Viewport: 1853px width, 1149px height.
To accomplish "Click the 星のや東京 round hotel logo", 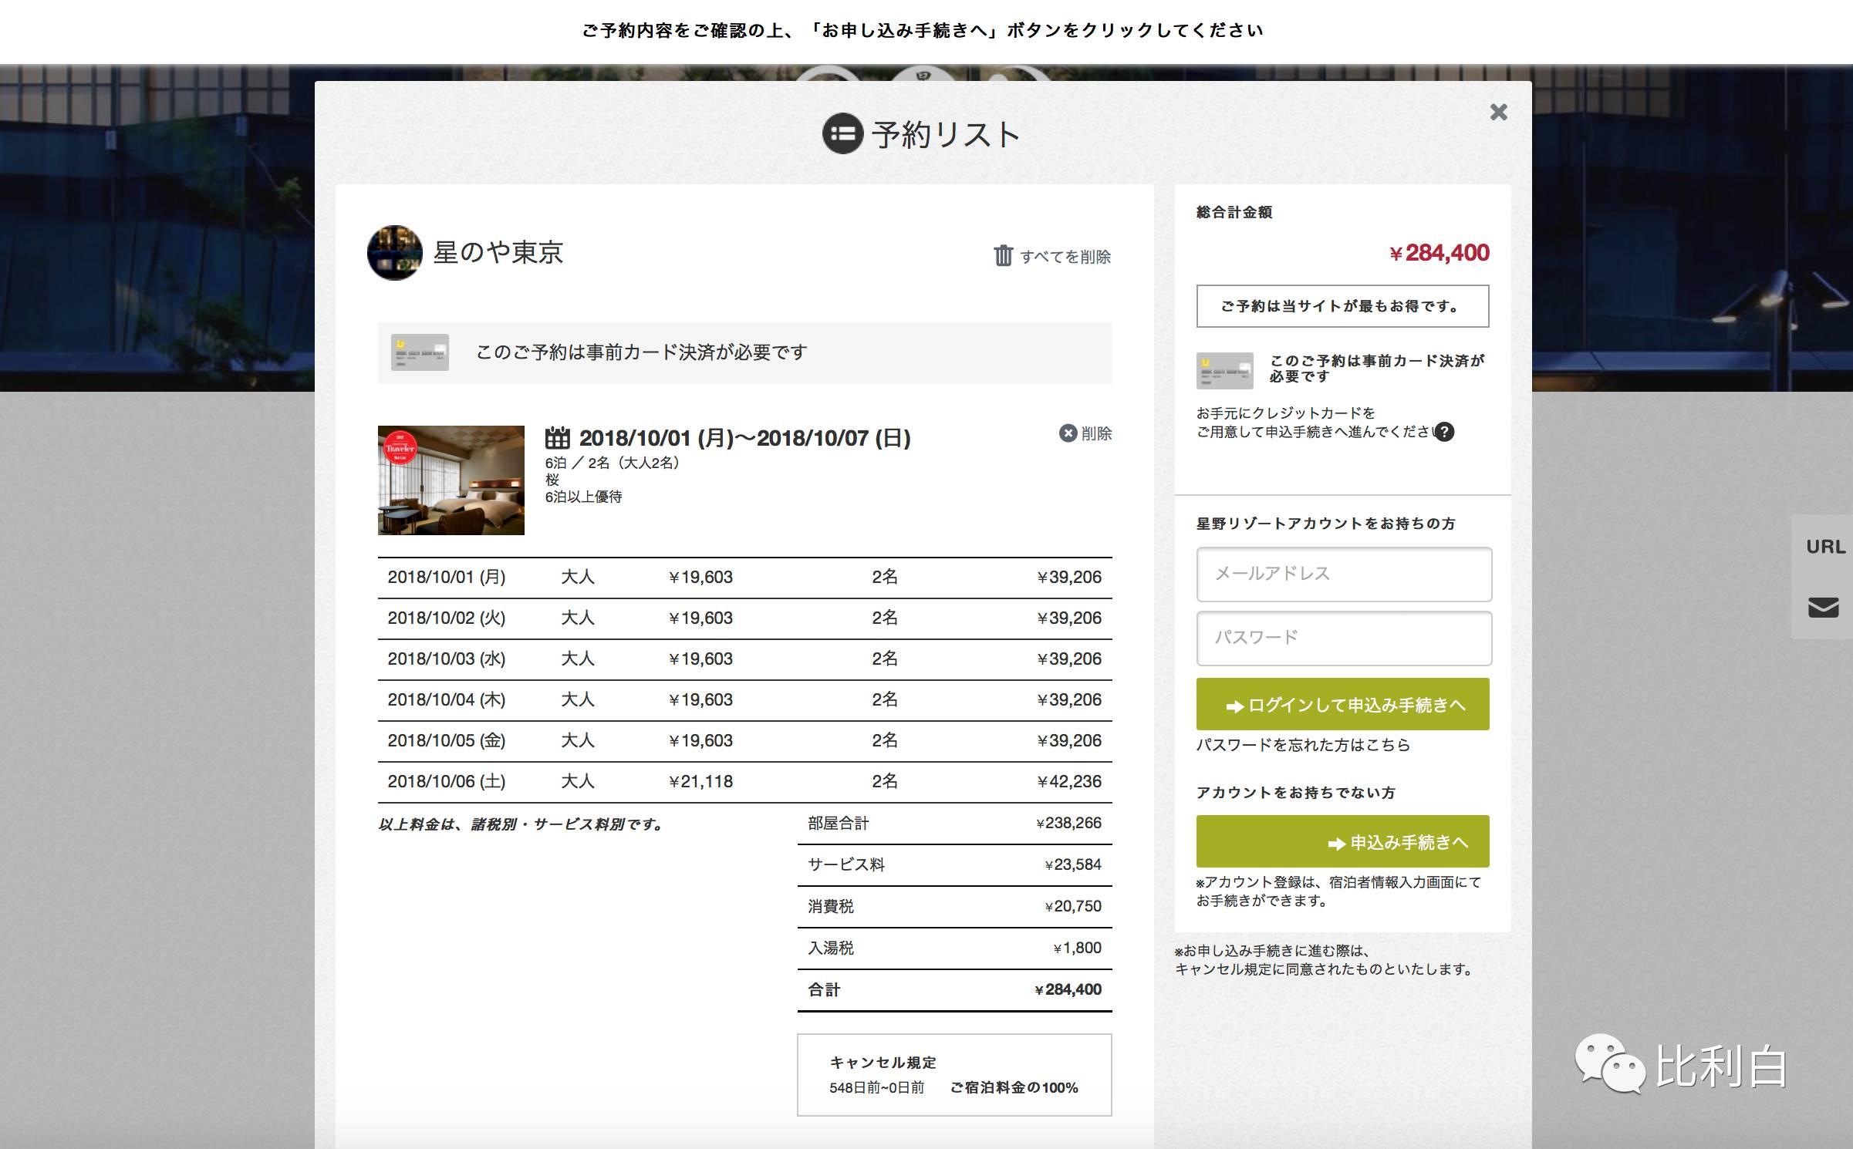I will point(395,253).
